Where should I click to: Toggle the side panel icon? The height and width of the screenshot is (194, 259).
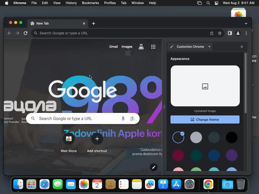click(230, 33)
